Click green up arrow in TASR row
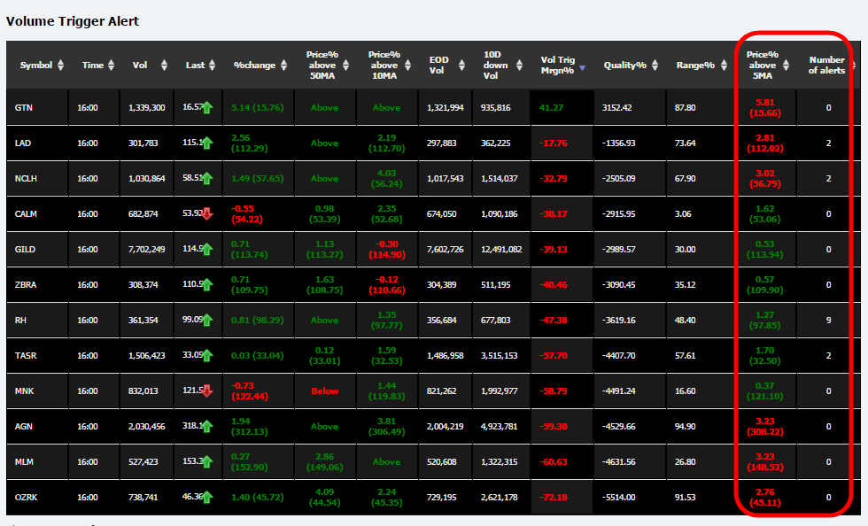 [207, 355]
